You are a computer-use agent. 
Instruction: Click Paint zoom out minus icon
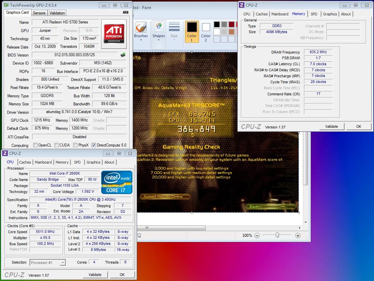click(x=257, y=236)
